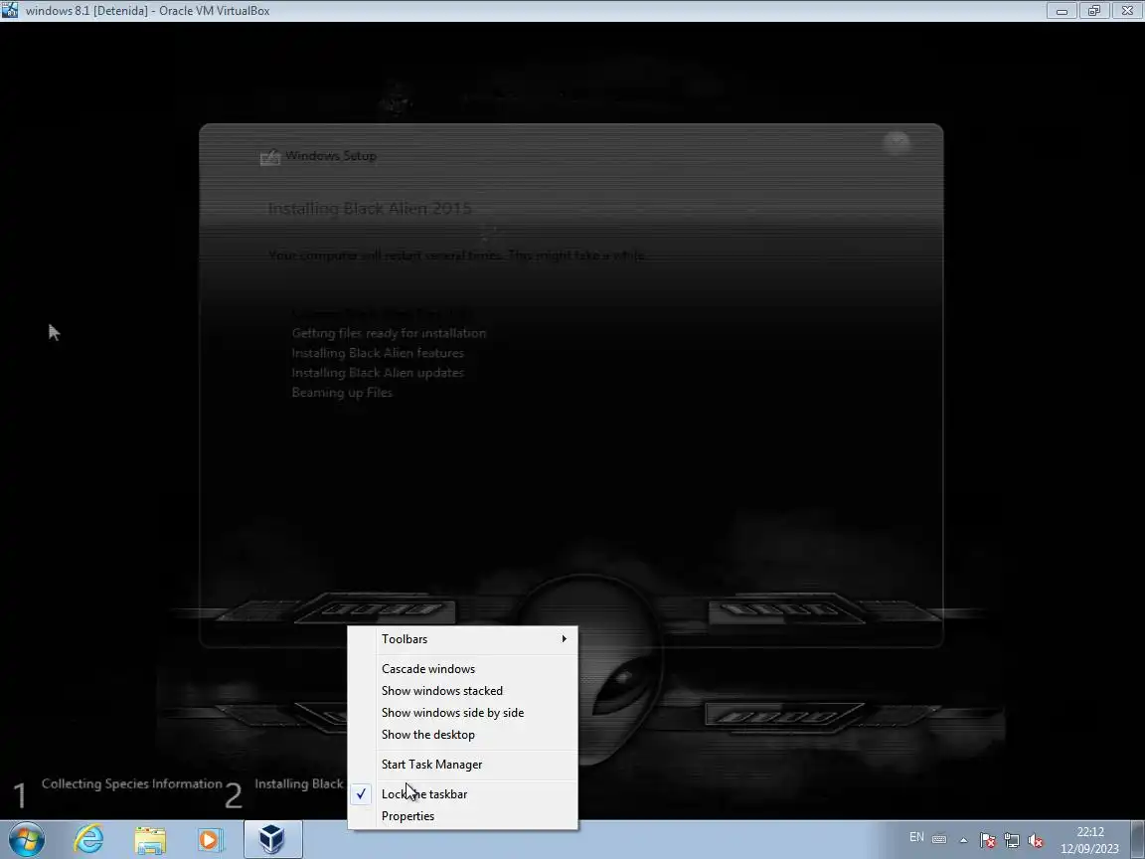Close the Windows Setup dialog
The width and height of the screenshot is (1145, 859).
click(897, 142)
